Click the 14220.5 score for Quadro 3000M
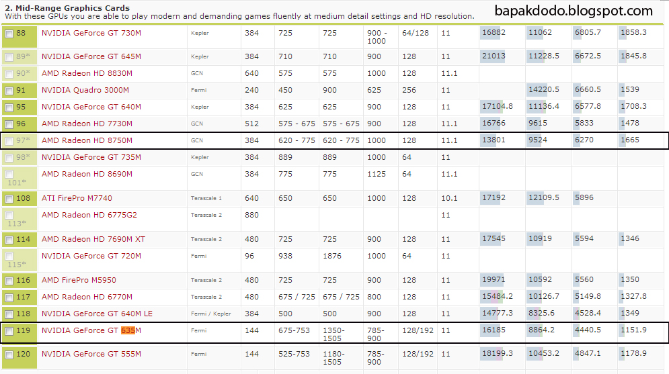Screen dimensions: 669x374 point(544,89)
